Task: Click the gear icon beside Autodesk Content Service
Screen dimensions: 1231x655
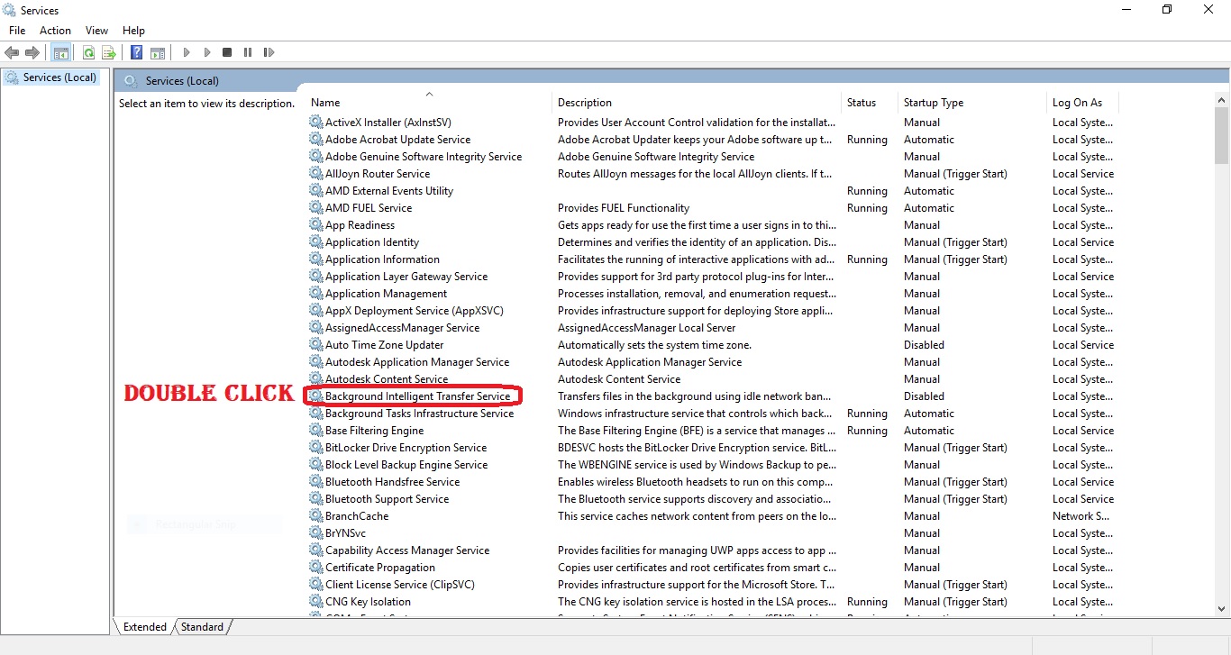Action: point(315,378)
